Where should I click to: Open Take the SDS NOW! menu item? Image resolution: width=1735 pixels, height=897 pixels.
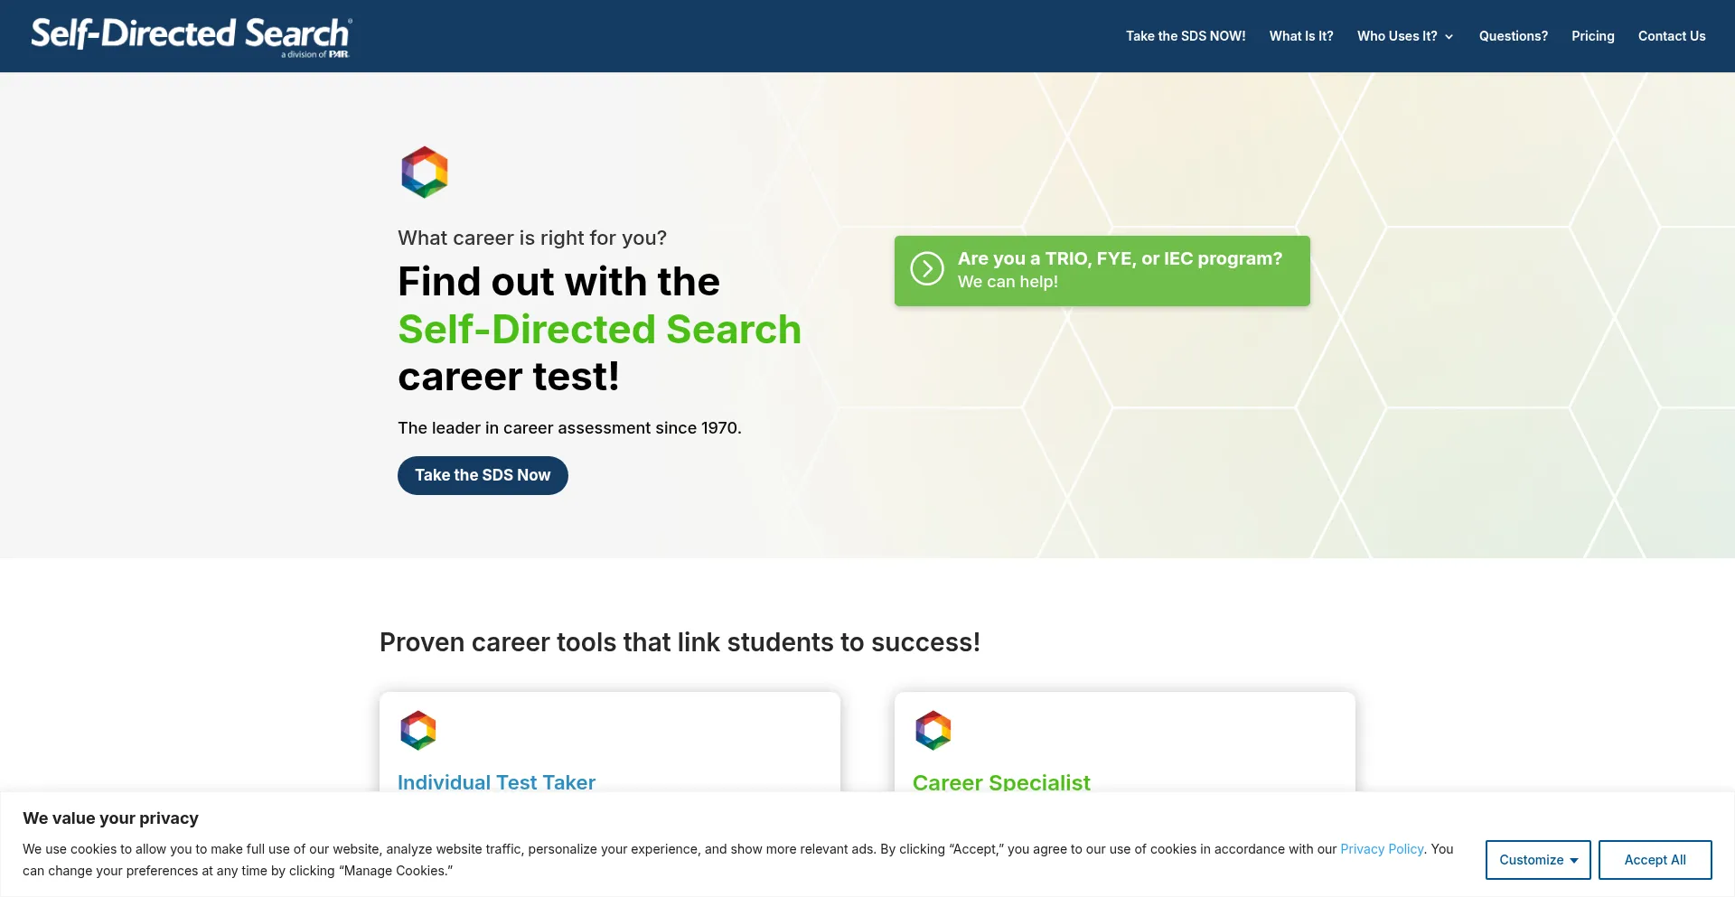point(1186,36)
